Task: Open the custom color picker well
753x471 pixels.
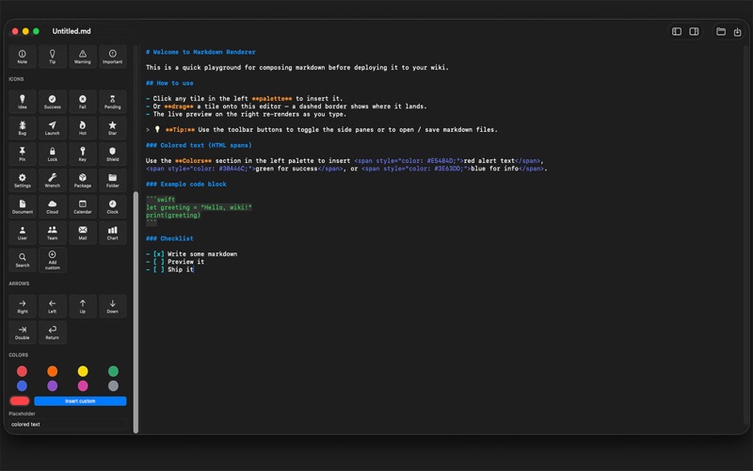Action: 20,401
